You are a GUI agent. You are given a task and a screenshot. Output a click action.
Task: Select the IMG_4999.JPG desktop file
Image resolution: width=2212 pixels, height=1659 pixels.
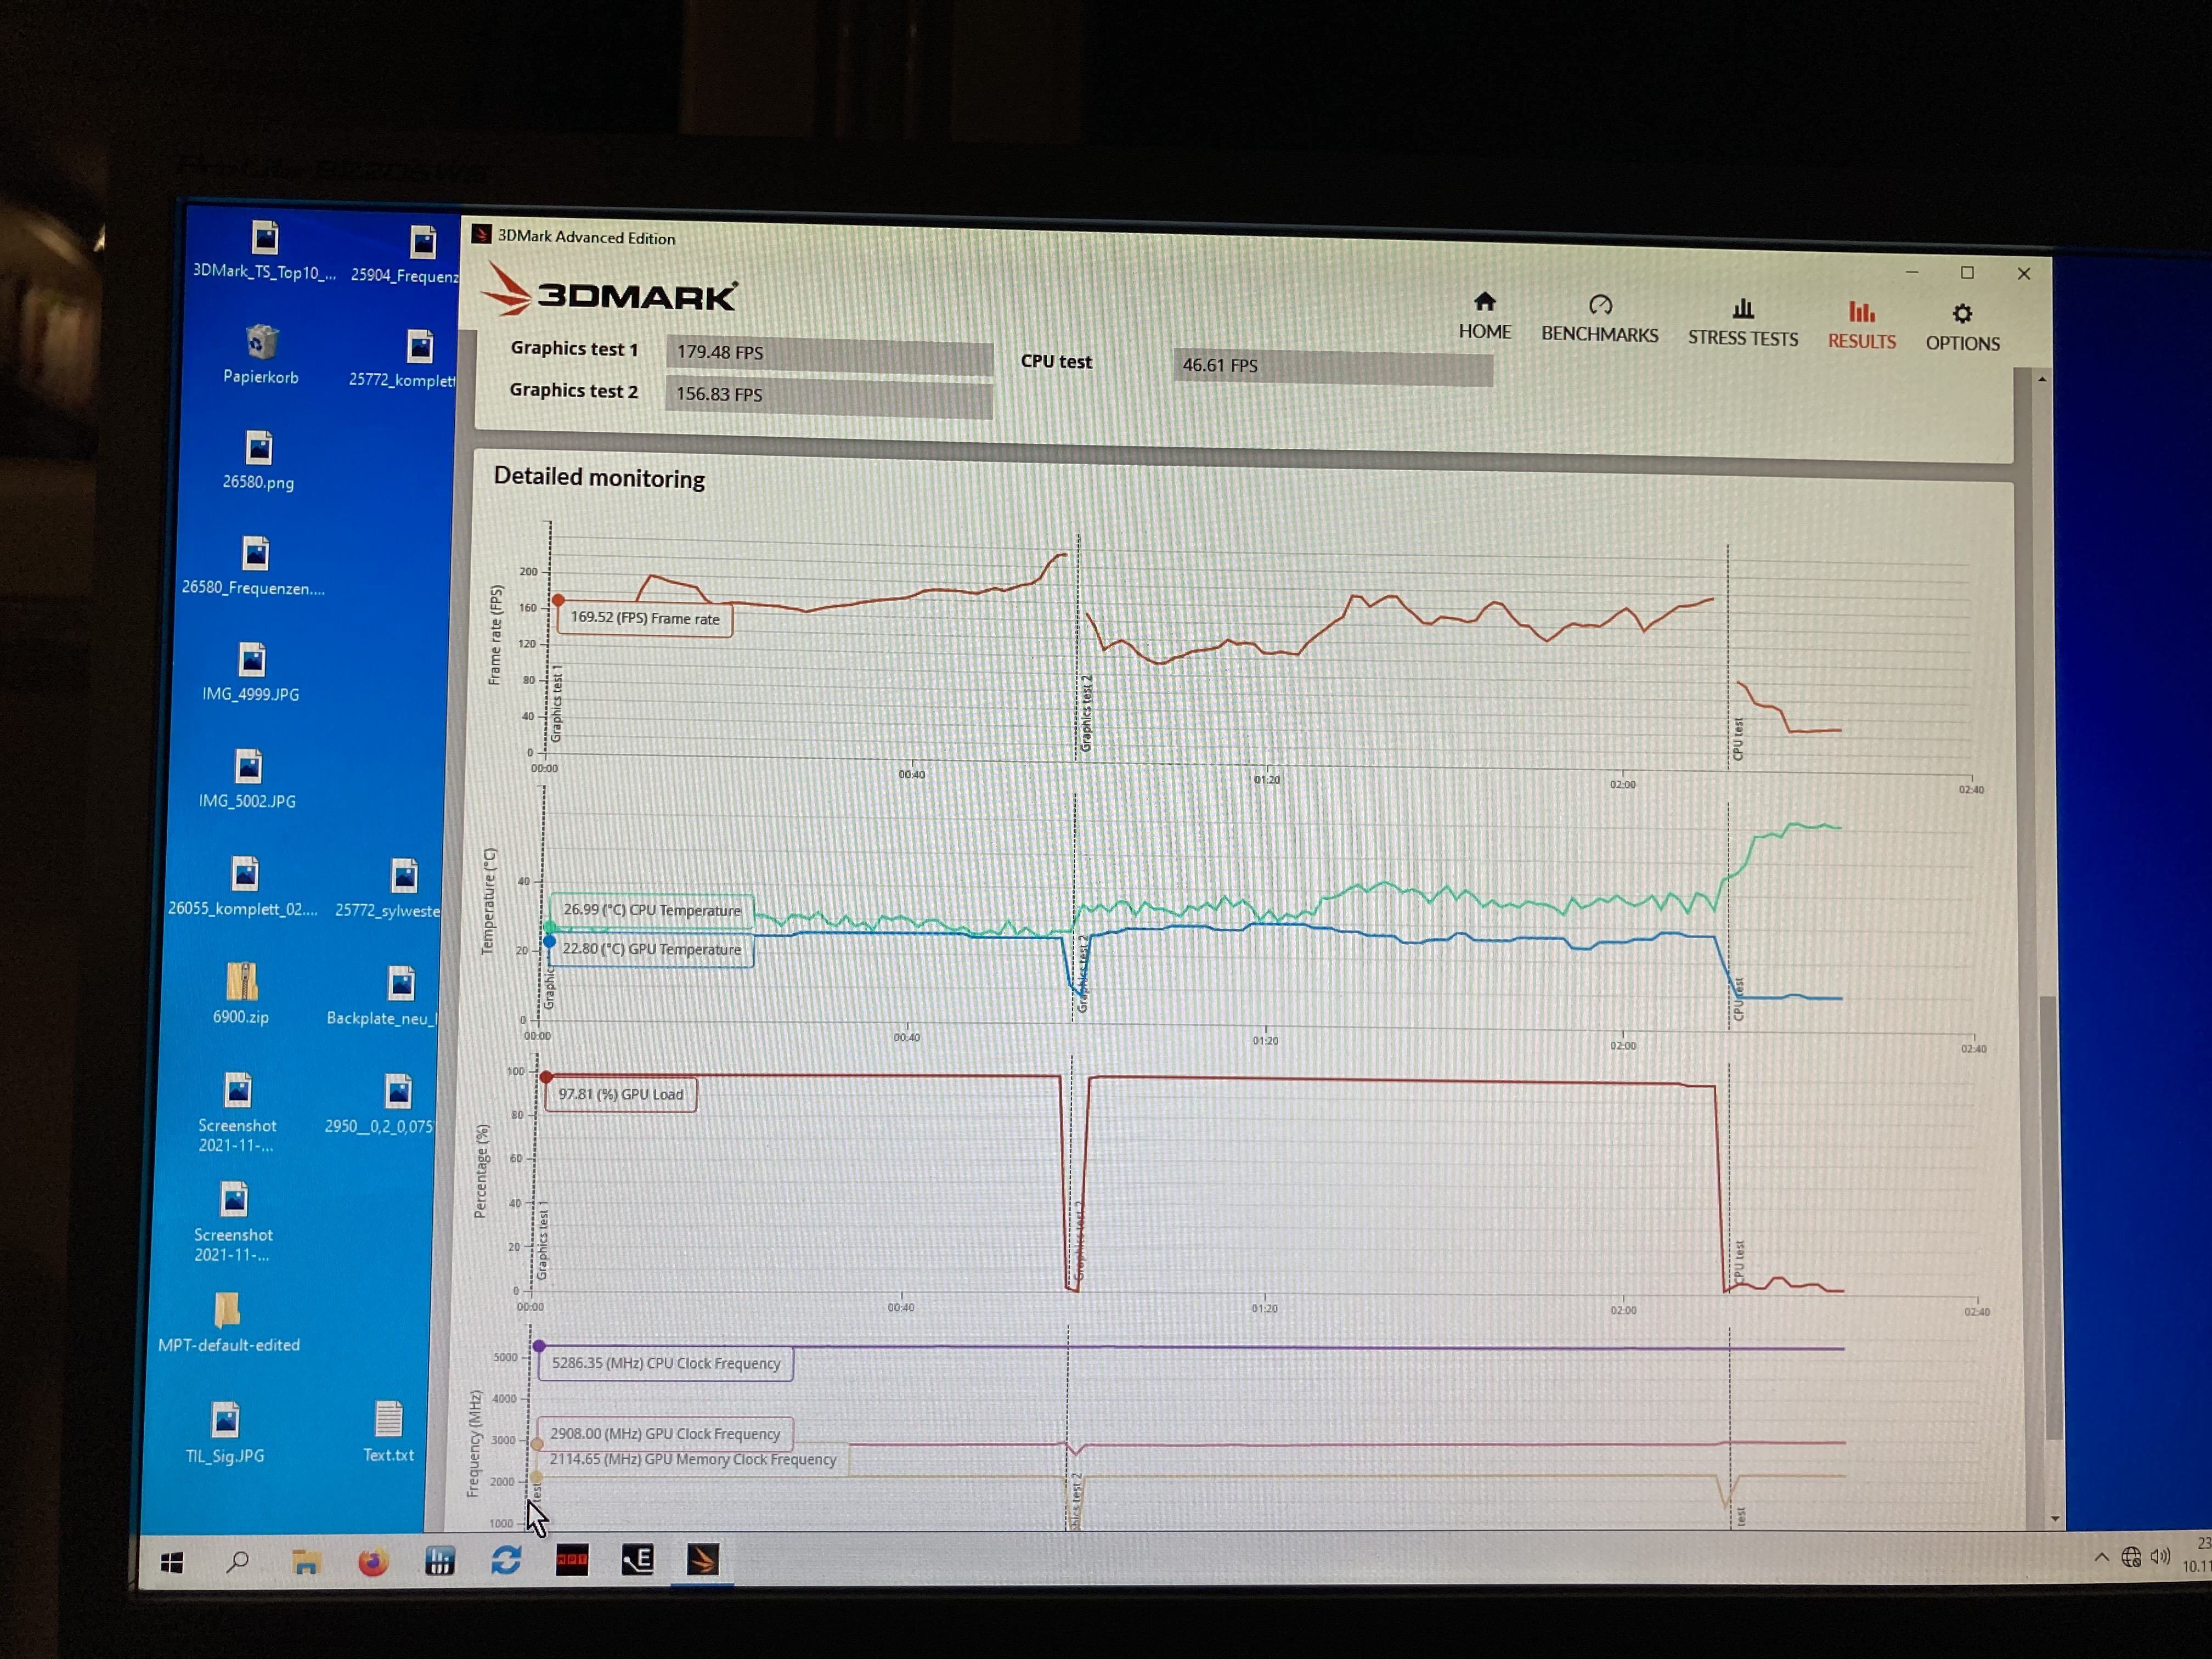(x=251, y=672)
